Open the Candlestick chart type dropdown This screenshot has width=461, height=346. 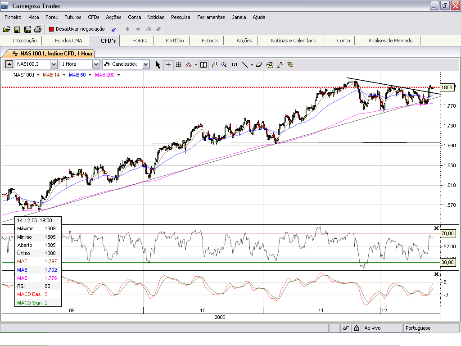tap(145, 64)
